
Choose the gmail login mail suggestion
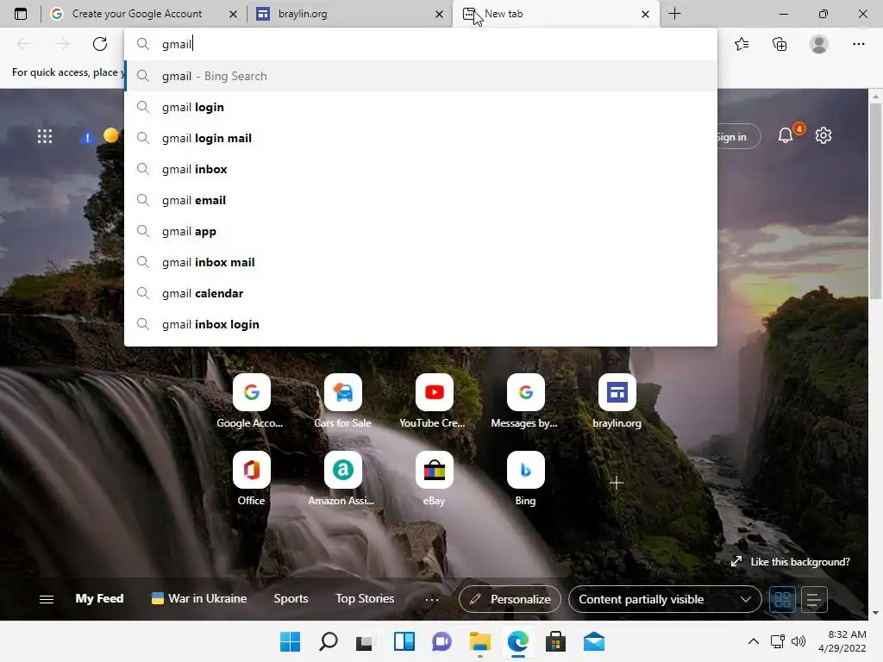coord(421,138)
